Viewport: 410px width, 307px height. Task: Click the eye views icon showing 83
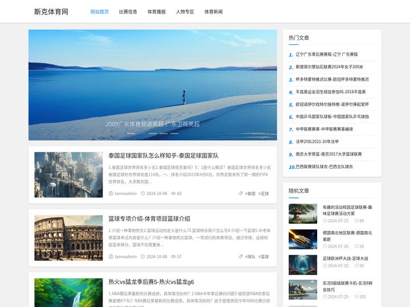[x=173, y=193]
